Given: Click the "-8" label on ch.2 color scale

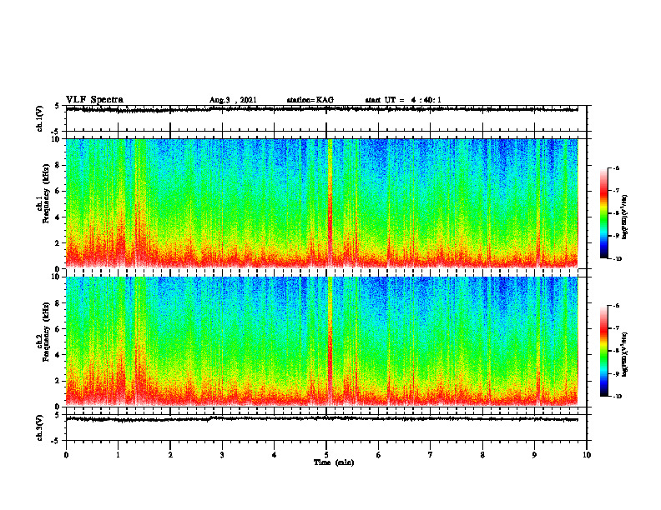Looking at the screenshot, I should pyautogui.click(x=616, y=351).
